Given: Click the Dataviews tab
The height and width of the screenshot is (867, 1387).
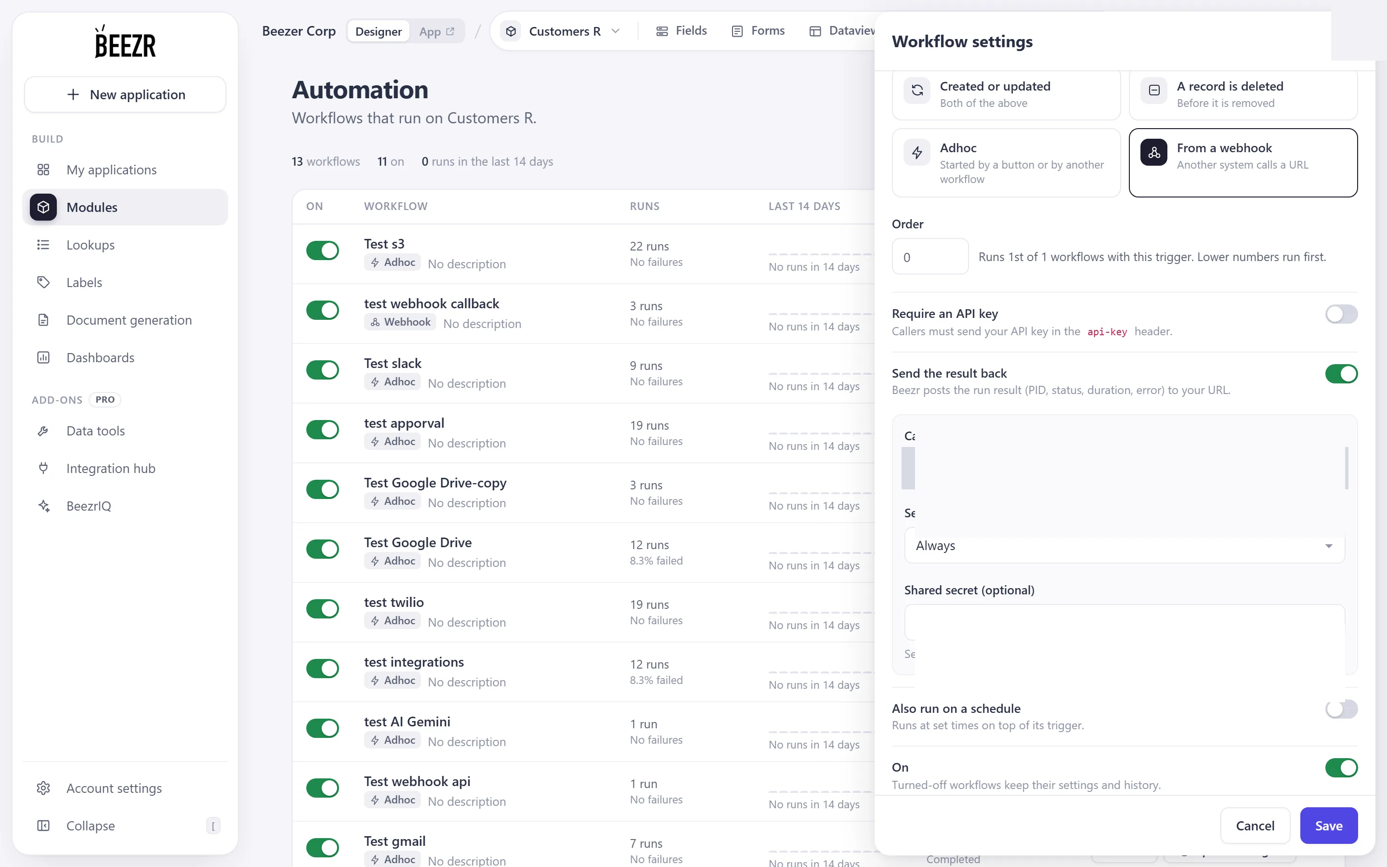Looking at the screenshot, I should 841,31.
